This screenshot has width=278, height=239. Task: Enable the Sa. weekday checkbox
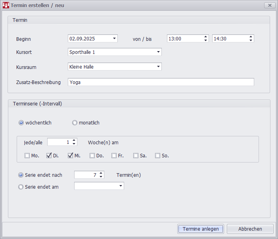coord(136,156)
